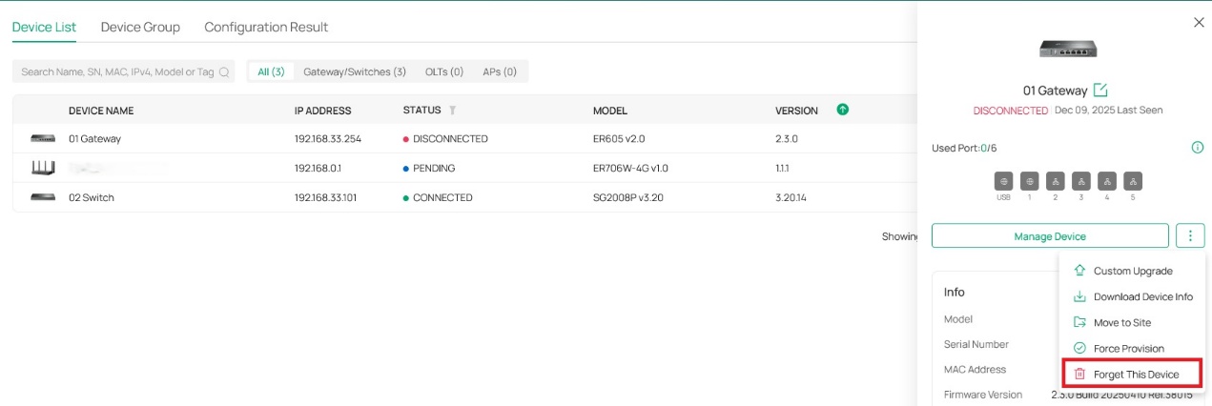The height and width of the screenshot is (406, 1212).
Task: Click the MODEL column header
Action: point(610,111)
